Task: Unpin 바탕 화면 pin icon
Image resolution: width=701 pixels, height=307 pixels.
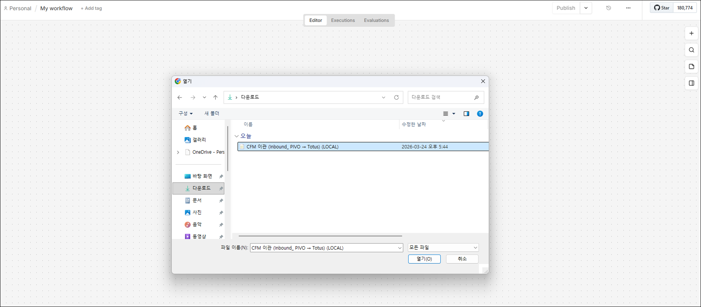Action: [x=221, y=176]
